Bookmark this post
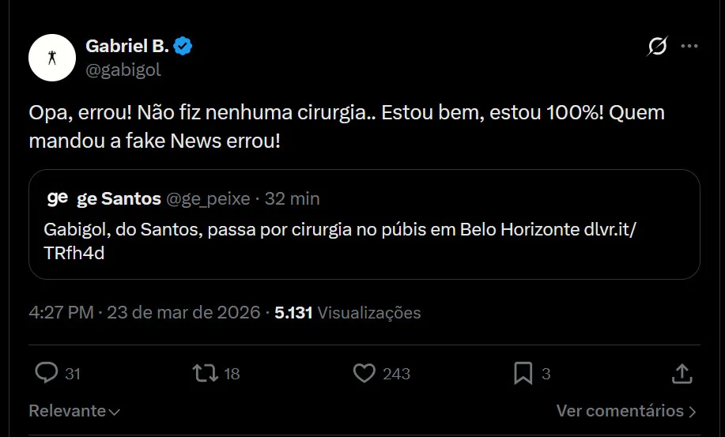Image resolution: width=725 pixels, height=437 pixels. pos(523,372)
